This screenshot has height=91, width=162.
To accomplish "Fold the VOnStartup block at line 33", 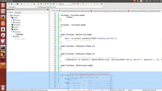I will pyautogui.click(x=59, y=36).
